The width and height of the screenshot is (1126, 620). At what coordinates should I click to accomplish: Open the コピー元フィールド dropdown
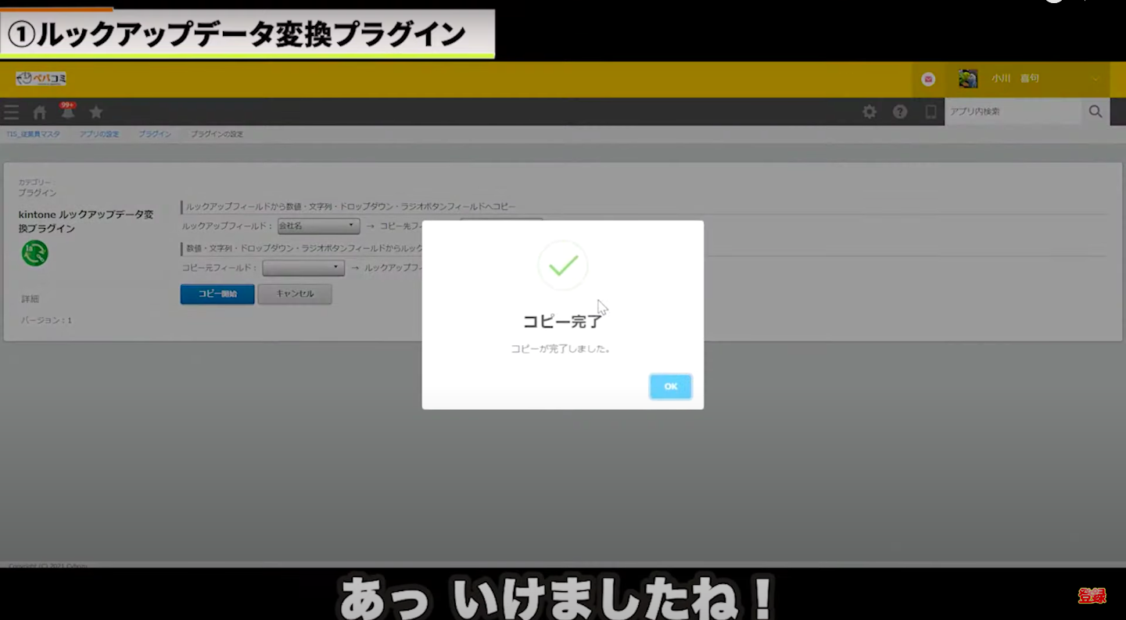click(x=303, y=268)
